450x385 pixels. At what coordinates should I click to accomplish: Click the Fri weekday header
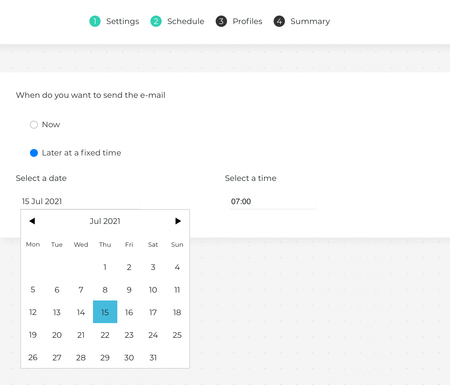pyautogui.click(x=129, y=245)
